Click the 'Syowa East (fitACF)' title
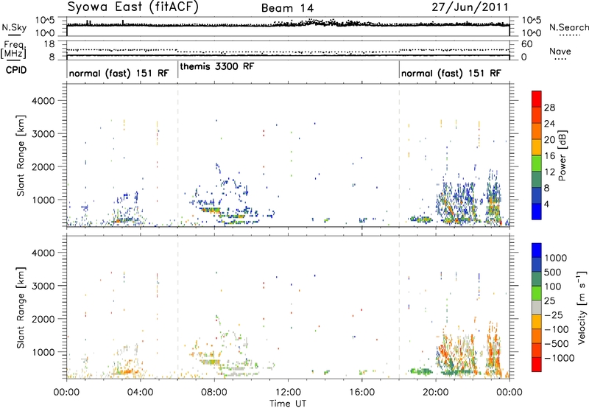Image resolution: width=589 pixels, height=408 pixels. (x=133, y=7)
